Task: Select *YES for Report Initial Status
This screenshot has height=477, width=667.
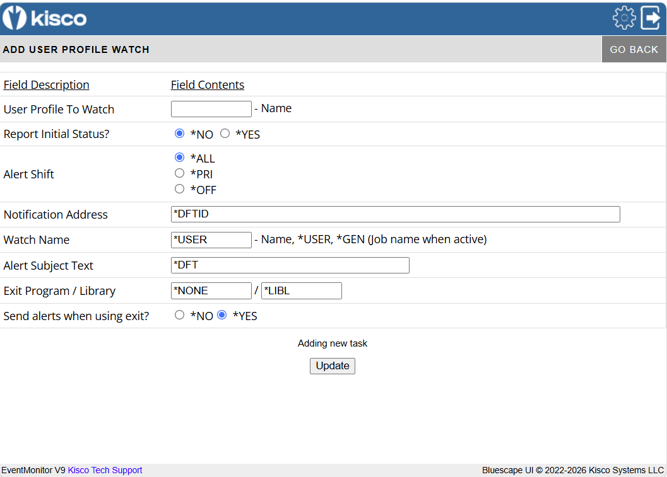Action: [x=225, y=134]
